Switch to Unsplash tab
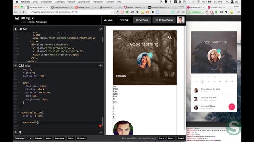The width and height of the screenshot is (254, 142). 110,7
